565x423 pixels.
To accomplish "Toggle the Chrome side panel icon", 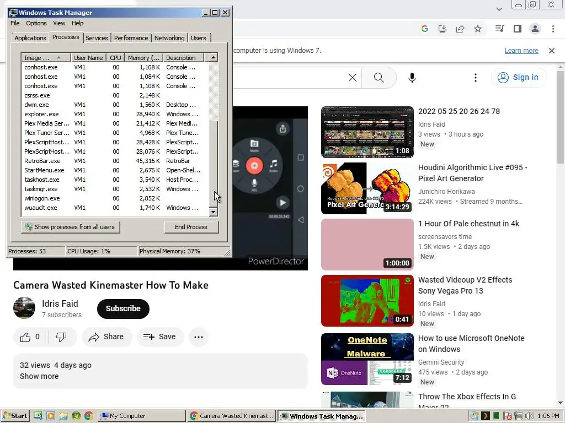I will pyautogui.click(x=518, y=29).
